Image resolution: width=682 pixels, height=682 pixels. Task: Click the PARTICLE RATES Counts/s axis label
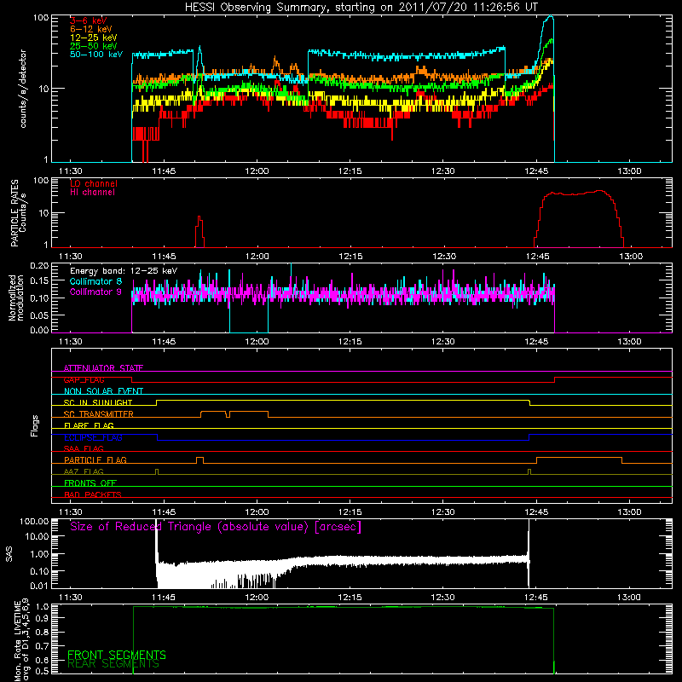coord(18,213)
